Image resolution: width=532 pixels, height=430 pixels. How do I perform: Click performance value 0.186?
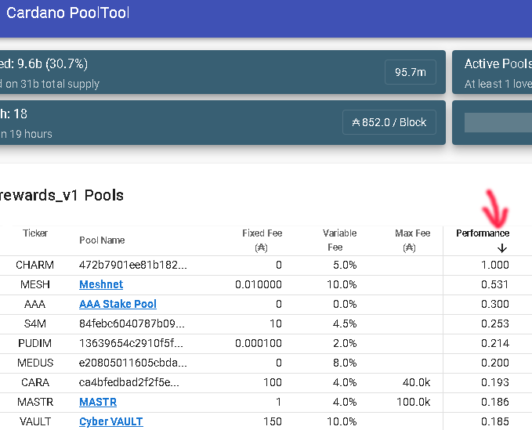(495, 402)
